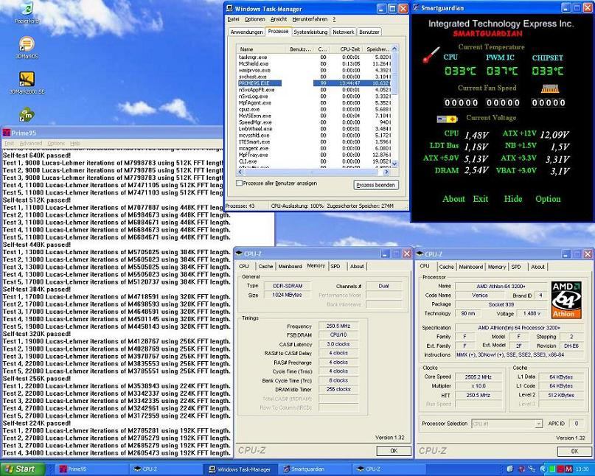This screenshot has width=595, height=476.
Task: Open the Recycle Bin desktop icon
Action: coord(27,10)
